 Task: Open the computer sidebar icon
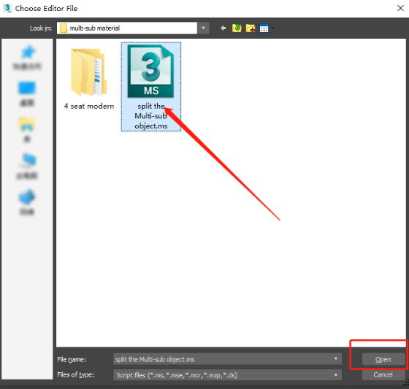click(27, 166)
